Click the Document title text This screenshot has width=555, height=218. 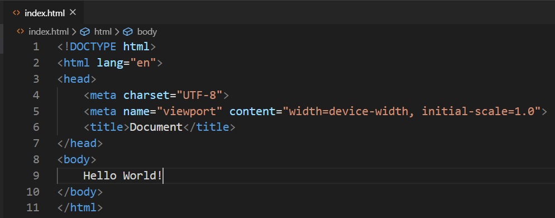click(x=156, y=127)
